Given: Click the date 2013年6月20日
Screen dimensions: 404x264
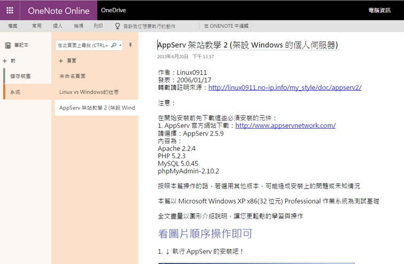Looking at the screenshot, I should click(173, 57).
